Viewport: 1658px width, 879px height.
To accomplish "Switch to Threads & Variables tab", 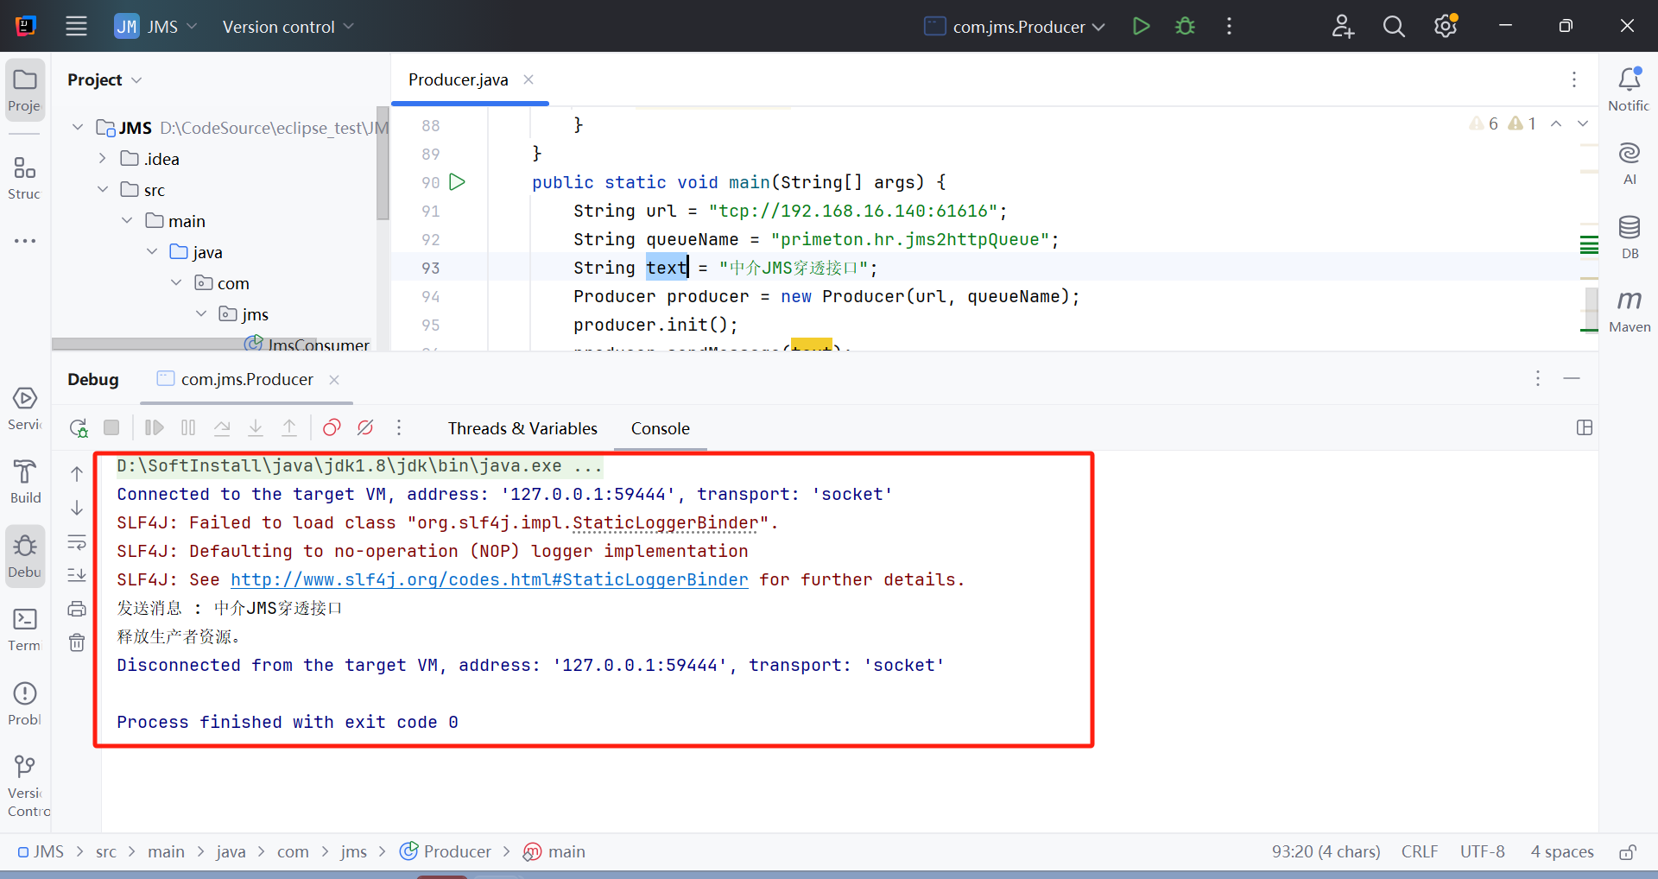I will pos(522,428).
